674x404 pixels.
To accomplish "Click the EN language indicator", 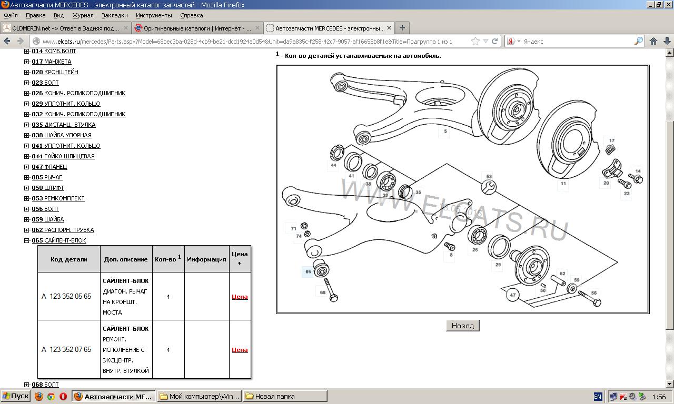I will point(598,397).
